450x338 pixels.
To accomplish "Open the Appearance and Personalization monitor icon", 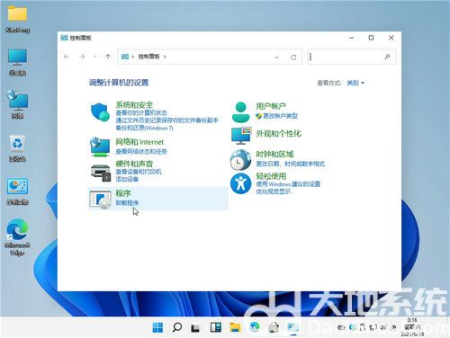I will click(x=241, y=135).
